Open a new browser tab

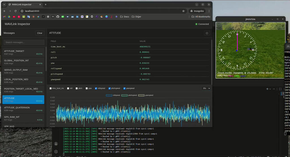point(46,5)
